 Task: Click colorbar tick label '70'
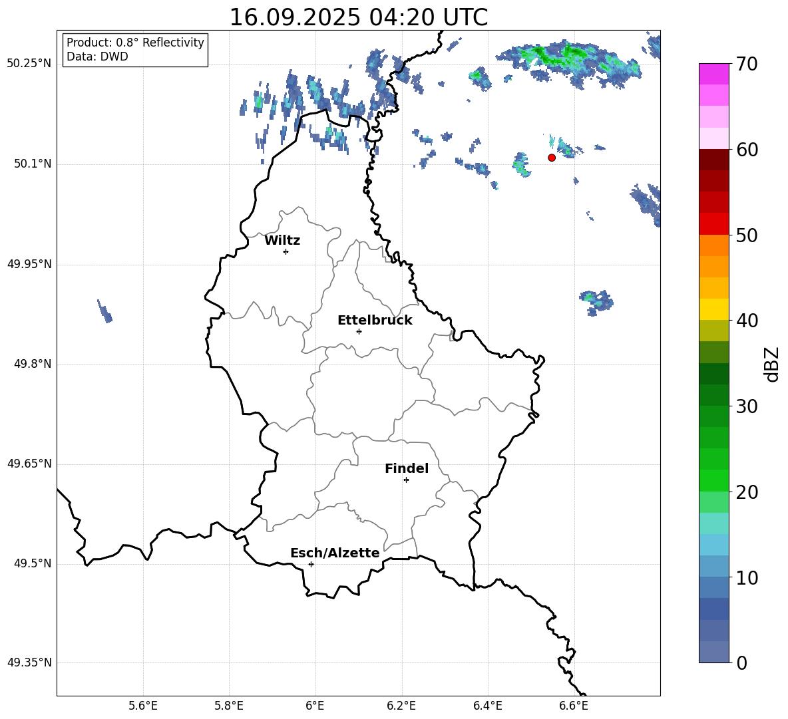(x=747, y=65)
